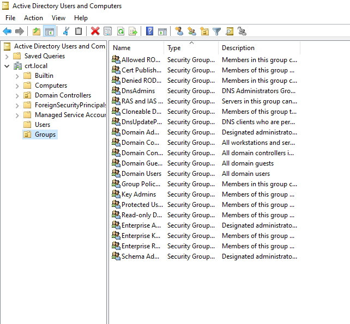This screenshot has height=324, width=350.
Task: Select the RAS and IAS group row
Action: [x=204, y=101]
